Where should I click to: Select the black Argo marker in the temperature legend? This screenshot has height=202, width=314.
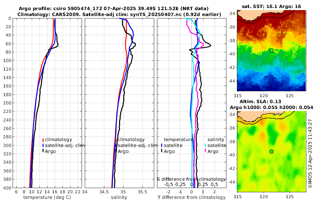43,151
